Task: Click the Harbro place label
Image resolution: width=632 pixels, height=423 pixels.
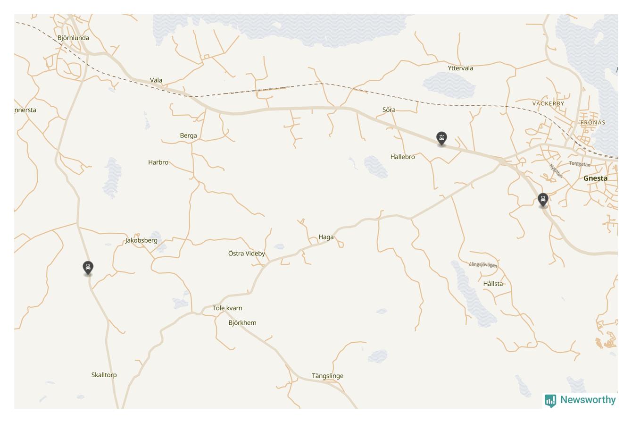Action: [x=158, y=162]
